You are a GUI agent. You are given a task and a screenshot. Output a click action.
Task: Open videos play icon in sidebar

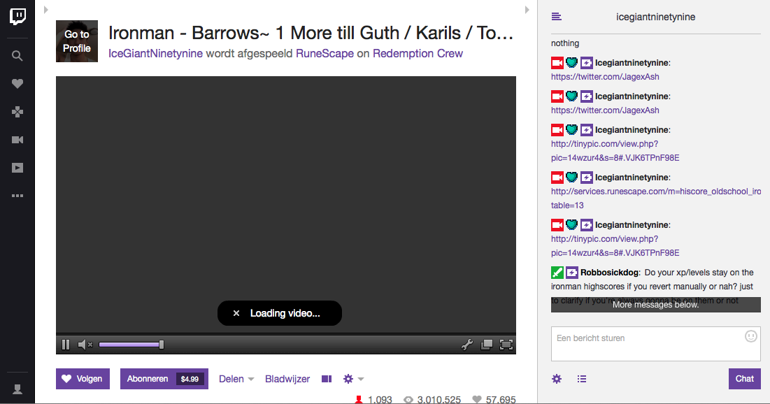pos(17,168)
